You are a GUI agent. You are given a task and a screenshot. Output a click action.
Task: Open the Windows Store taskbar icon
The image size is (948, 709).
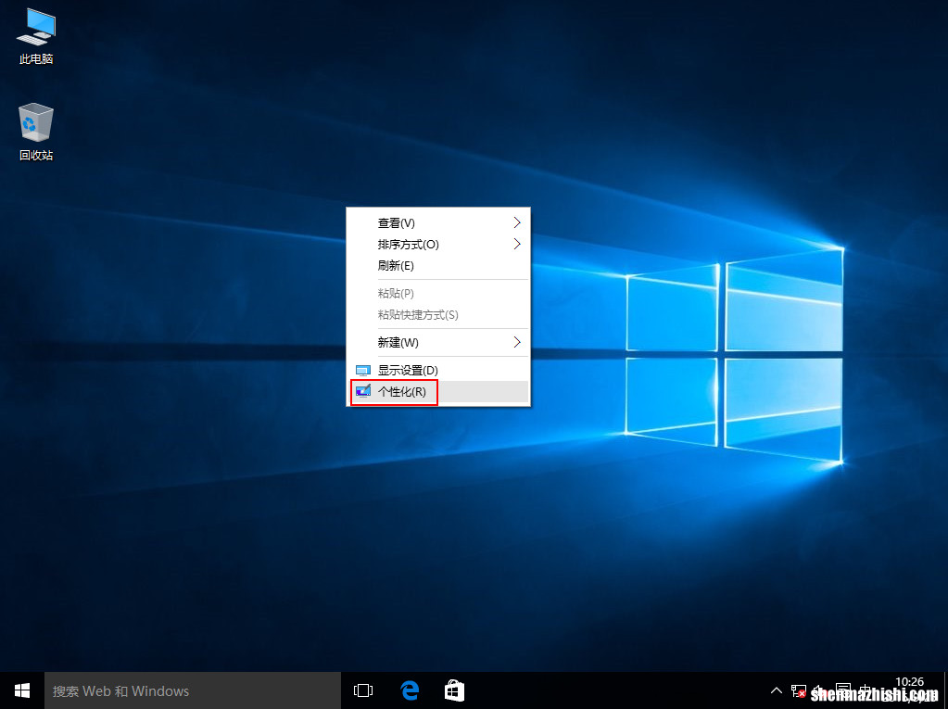coord(453,690)
